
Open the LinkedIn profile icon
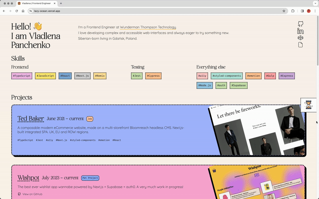tap(300, 31)
